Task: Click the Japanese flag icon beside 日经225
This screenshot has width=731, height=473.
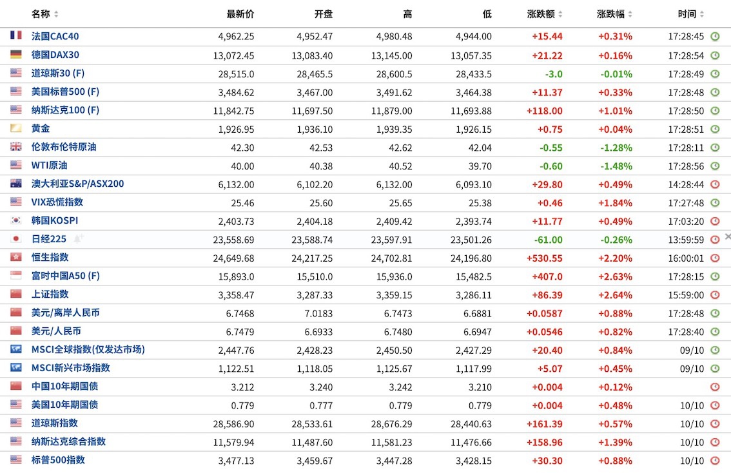Action: (16, 238)
